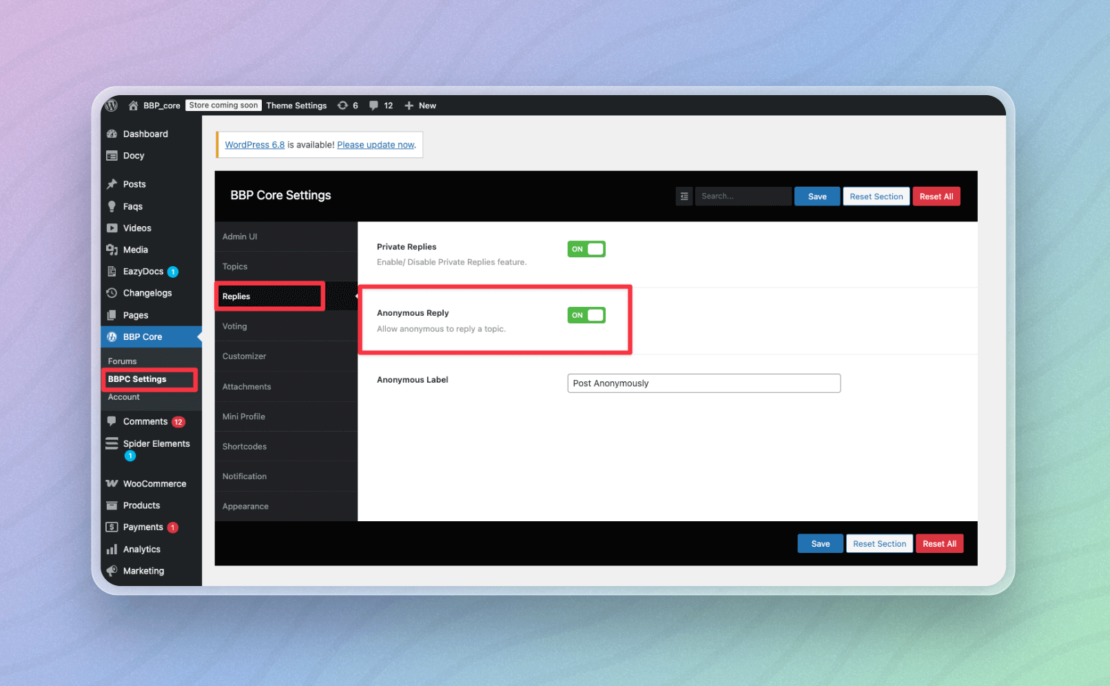Image resolution: width=1110 pixels, height=686 pixels.
Task: Click the Media library icon
Action: tap(112, 250)
